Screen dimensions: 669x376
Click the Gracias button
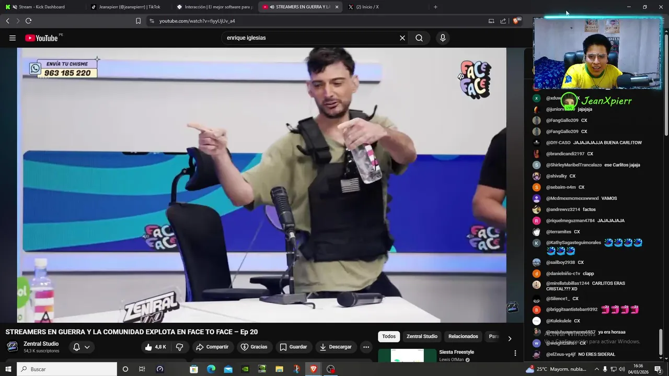pyautogui.click(x=254, y=347)
